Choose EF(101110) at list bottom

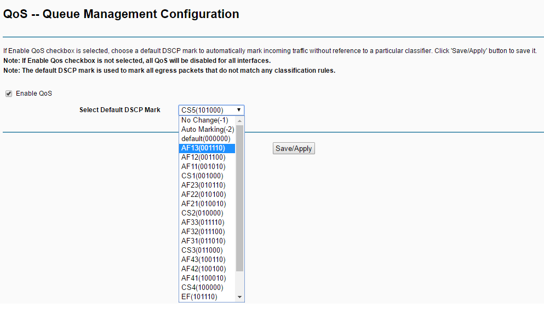[x=207, y=297]
